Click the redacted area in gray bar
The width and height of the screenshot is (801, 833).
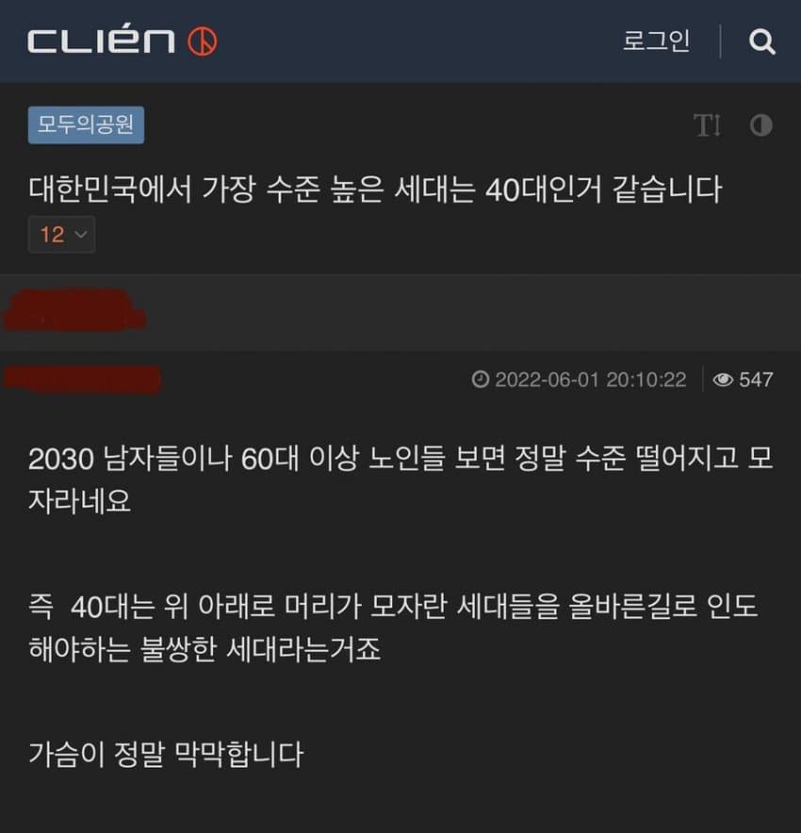[74, 310]
